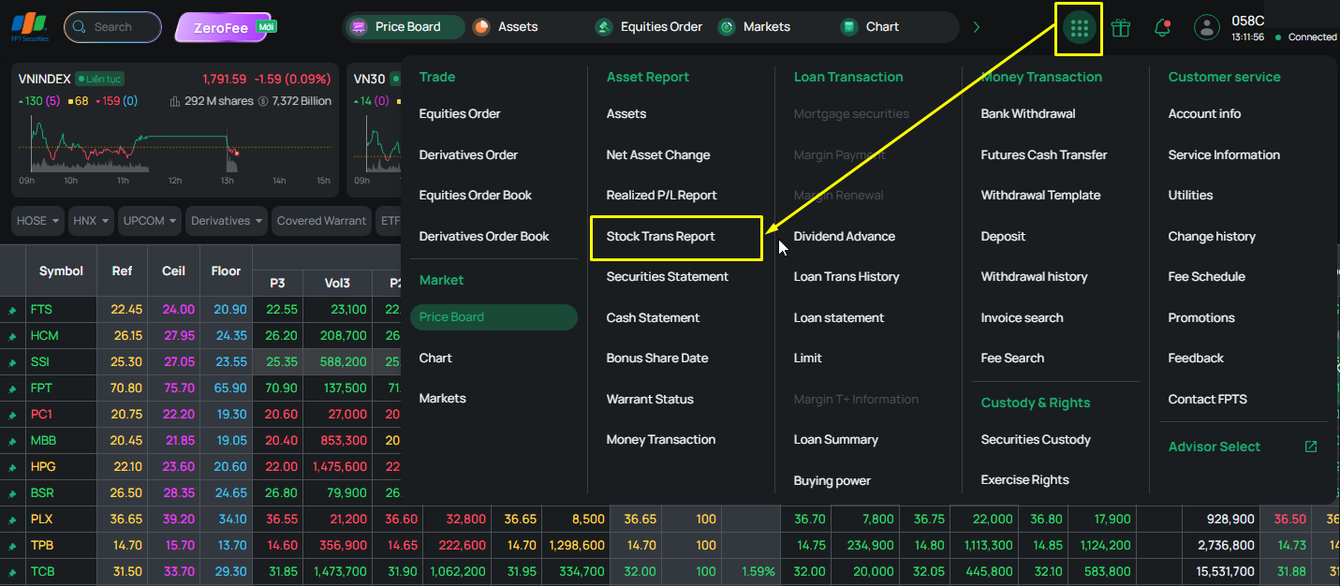Screen dimensions: 1340x586
Task: Switch to the Markets tab
Action: coord(755,27)
